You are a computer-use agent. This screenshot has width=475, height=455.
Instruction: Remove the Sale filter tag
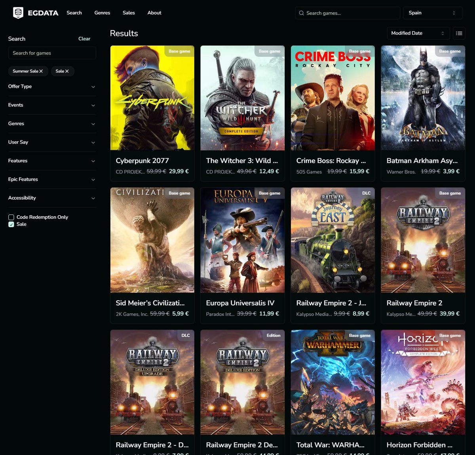click(x=67, y=71)
